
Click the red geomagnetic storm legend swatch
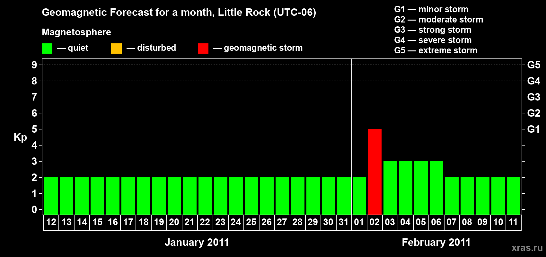coord(203,49)
